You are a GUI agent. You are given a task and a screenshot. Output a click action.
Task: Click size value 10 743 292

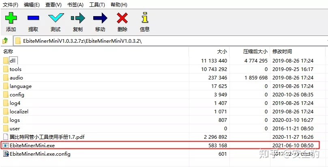pos(214,69)
